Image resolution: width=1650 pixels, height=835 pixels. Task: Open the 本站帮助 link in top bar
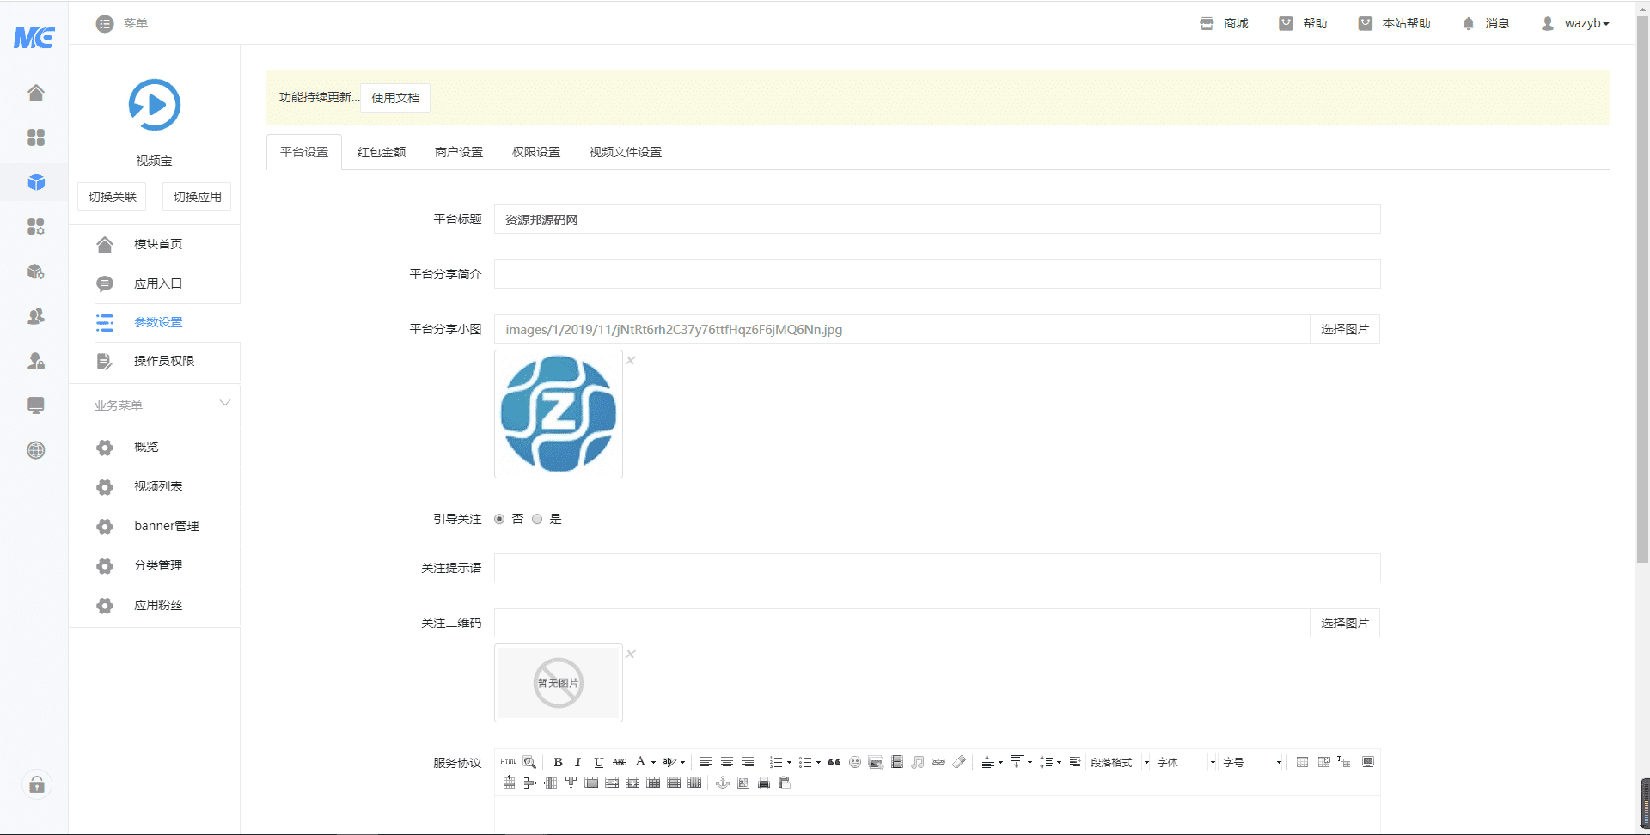(x=1395, y=23)
